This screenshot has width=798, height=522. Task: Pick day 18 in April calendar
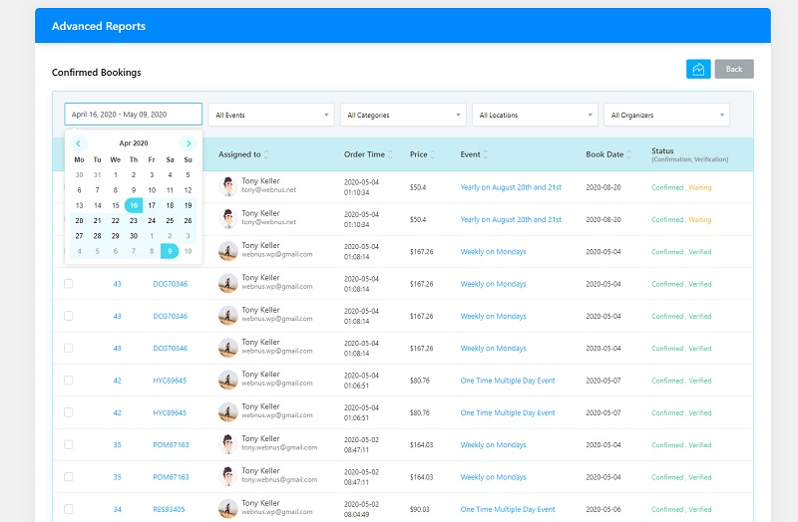[x=170, y=205]
